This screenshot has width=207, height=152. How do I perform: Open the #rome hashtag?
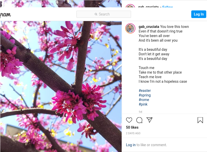(x=144, y=100)
